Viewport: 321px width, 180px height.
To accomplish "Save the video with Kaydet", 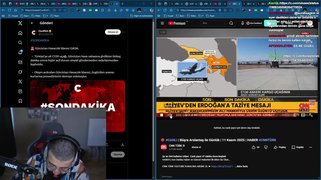I will point(298,147).
